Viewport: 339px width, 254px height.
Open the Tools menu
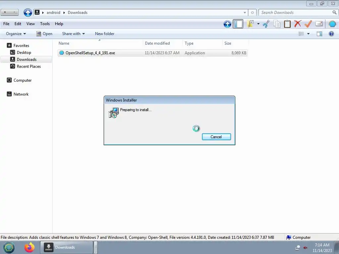(45, 24)
